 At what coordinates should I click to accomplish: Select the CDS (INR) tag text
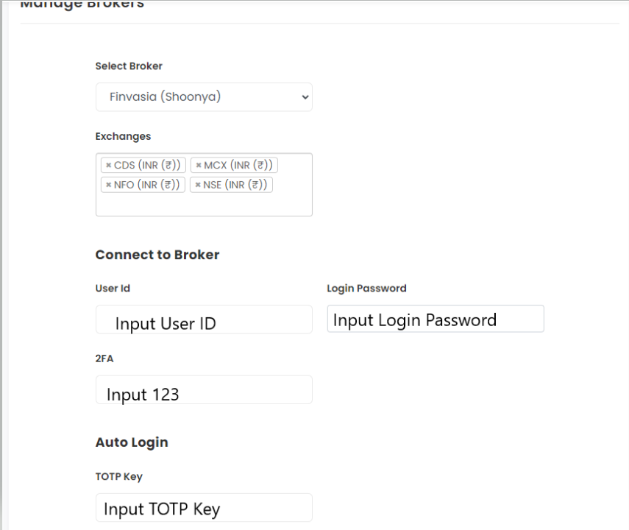147,165
